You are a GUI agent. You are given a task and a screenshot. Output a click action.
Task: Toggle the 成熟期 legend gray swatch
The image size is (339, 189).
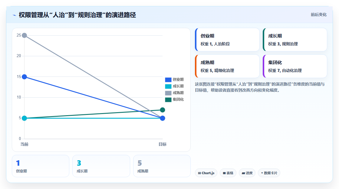168,93
